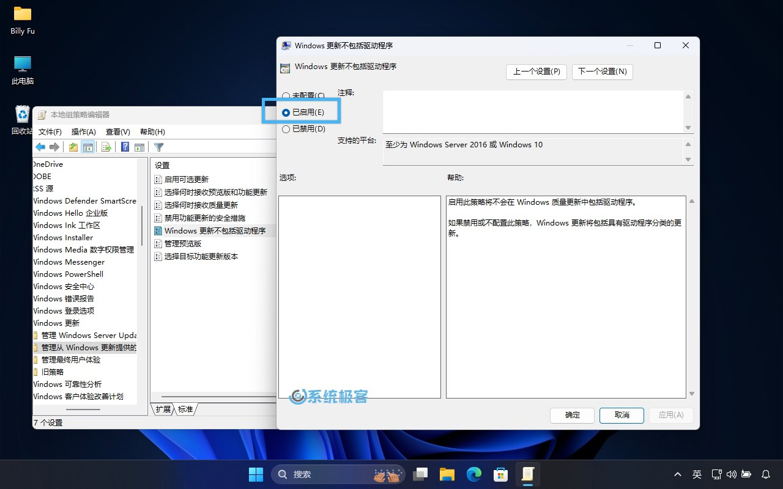The height and width of the screenshot is (489, 783).
Task: Select Windows 安全中心 in the tree
Action: click(x=64, y=286)
